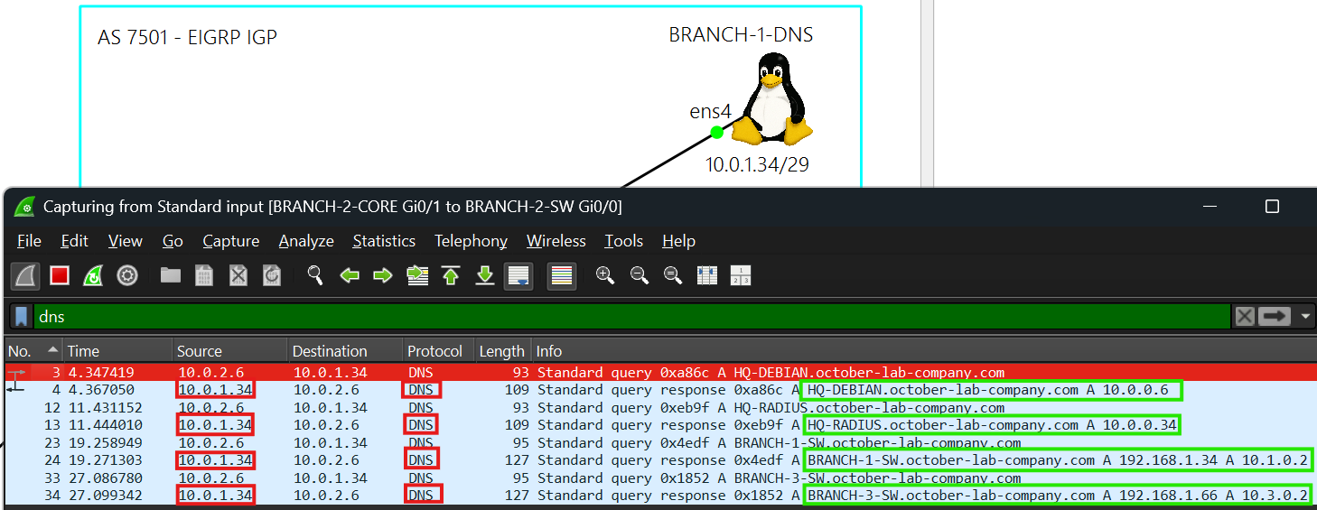Viewport: 1317px width, 510px height.
Task: Click the dns display filter field
Action: click(x=632, y=317)
